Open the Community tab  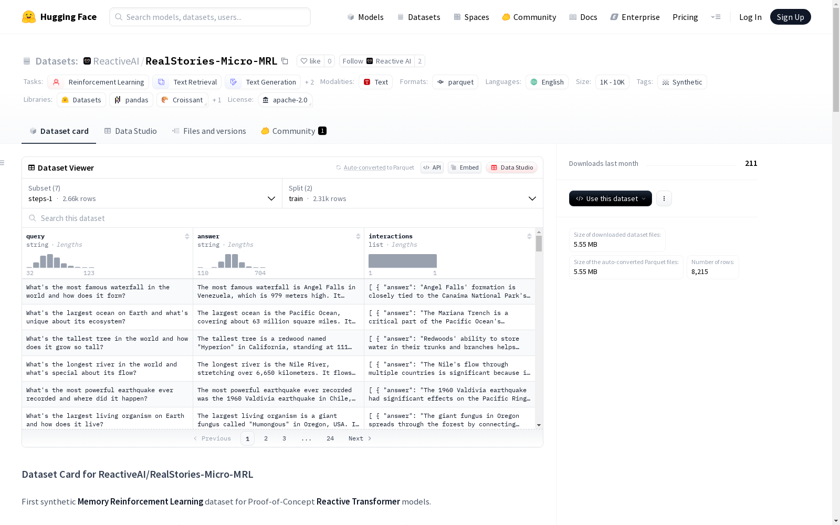coord(294,131)
